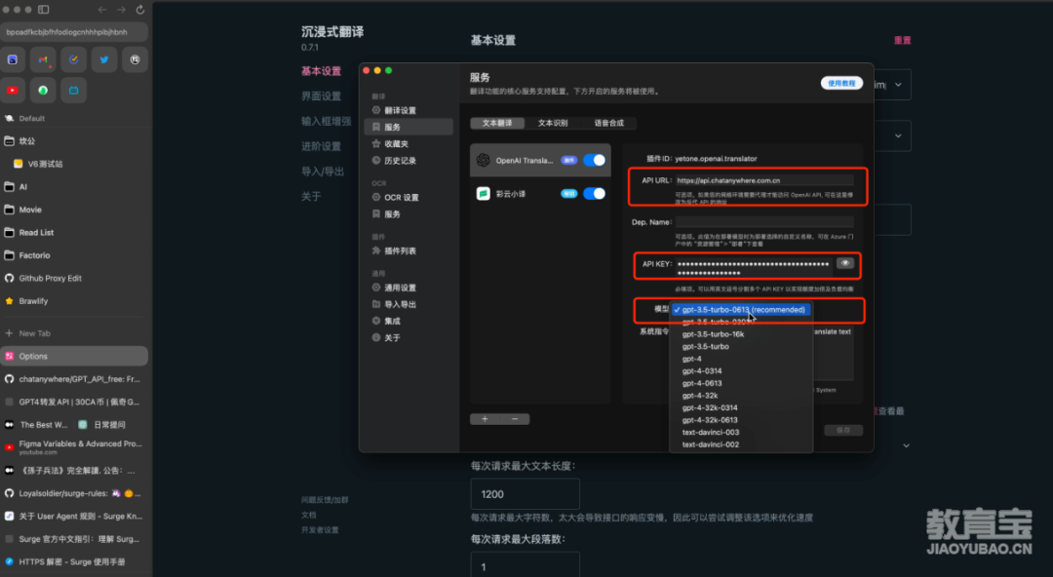1053x577 pixels.
Task: Open the YouTube pinned tab
Action: coord(12,90)
